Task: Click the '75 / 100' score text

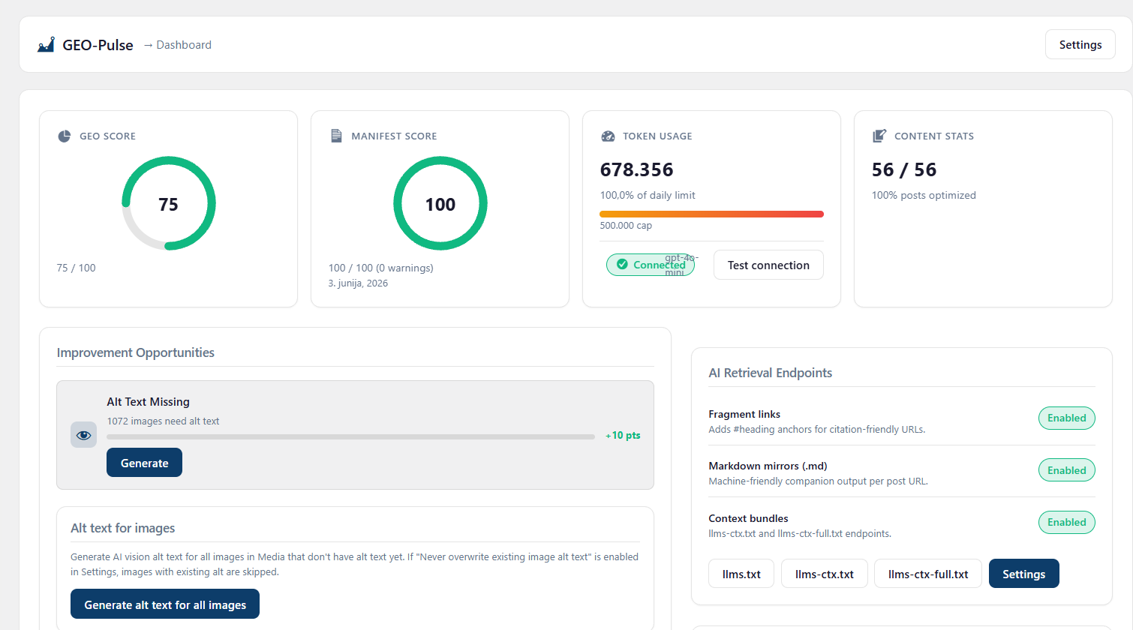Action: tap(76, 268)
